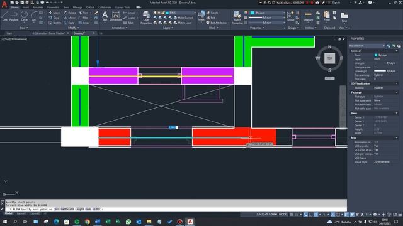Activate the Mirror command
403x226 pixels.
(70, 18)
